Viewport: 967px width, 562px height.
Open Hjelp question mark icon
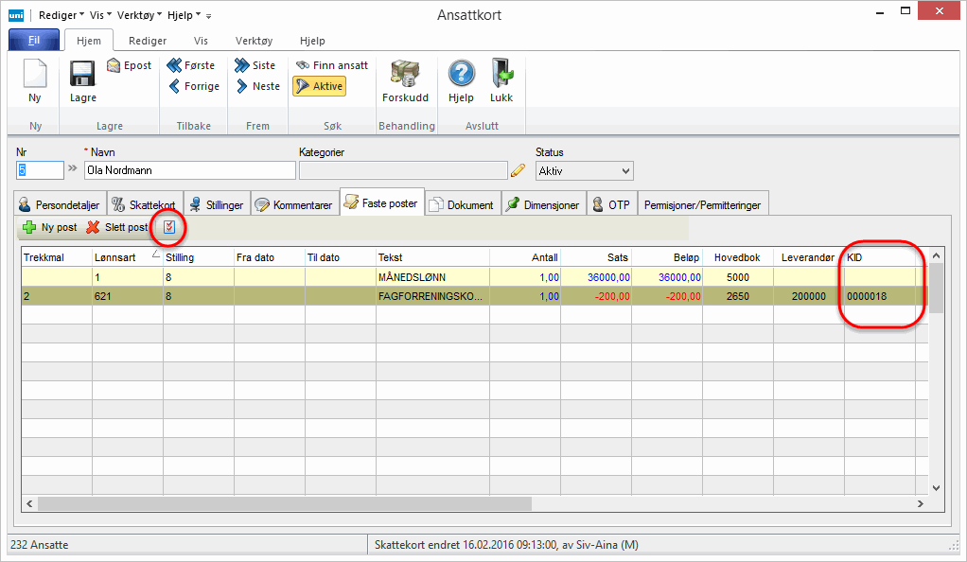pyautogui.click(x=461, y=76)
